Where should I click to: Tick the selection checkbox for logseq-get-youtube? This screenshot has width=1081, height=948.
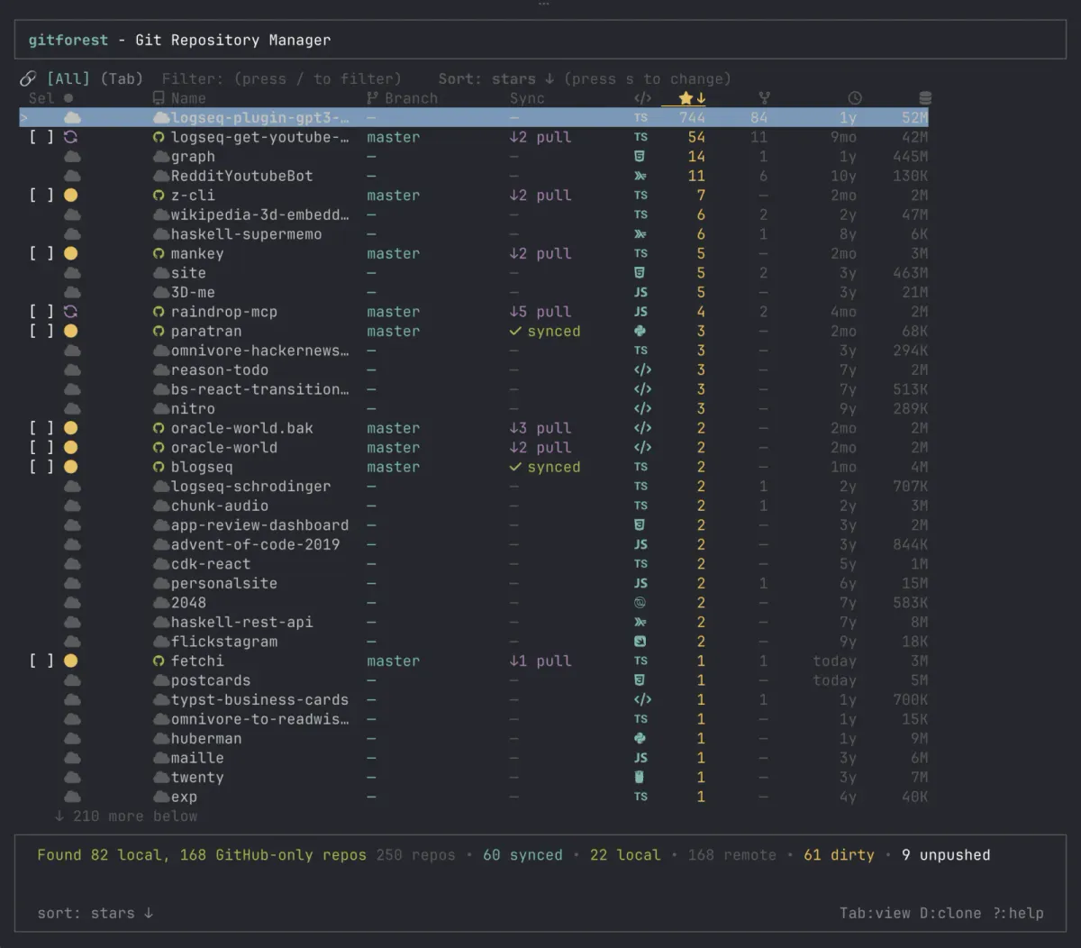click(x=41, y=137)
